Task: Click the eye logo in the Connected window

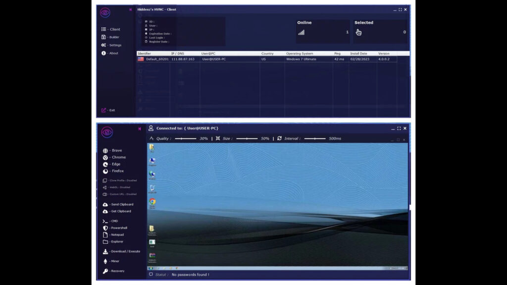Action: pyautogui.click(x=107, y=132)
